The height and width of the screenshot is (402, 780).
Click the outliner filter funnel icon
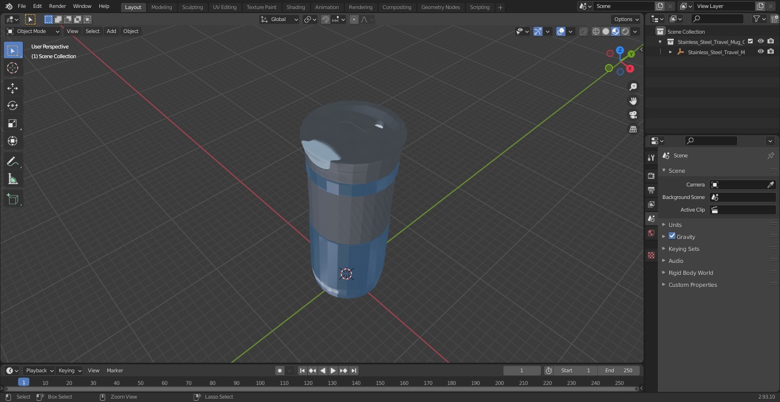pos(757,19)
